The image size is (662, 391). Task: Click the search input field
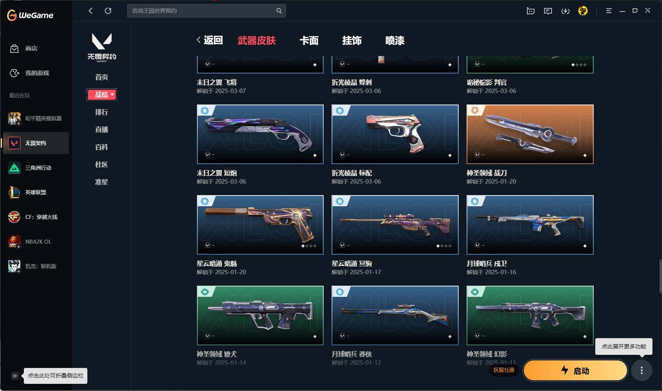(201, 11)
